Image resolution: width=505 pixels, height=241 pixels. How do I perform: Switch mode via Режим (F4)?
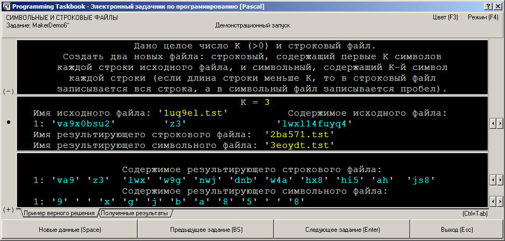tap(483, 17)
